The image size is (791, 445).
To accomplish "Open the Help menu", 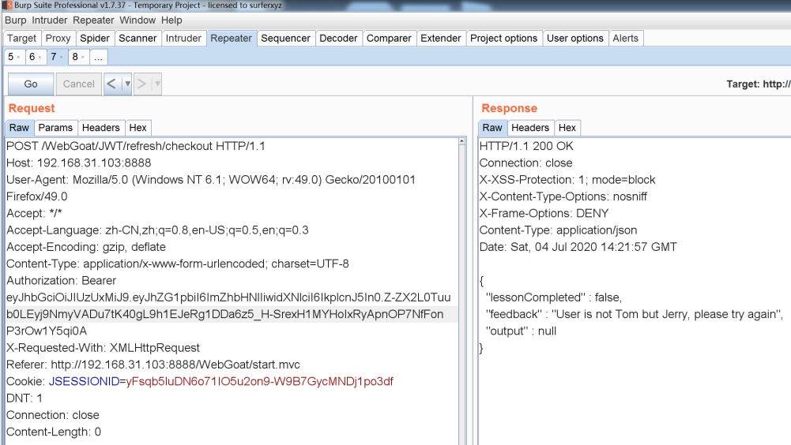I will pos(171,21).
